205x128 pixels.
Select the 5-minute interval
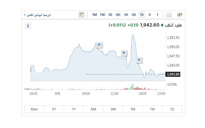click(150, 15)
